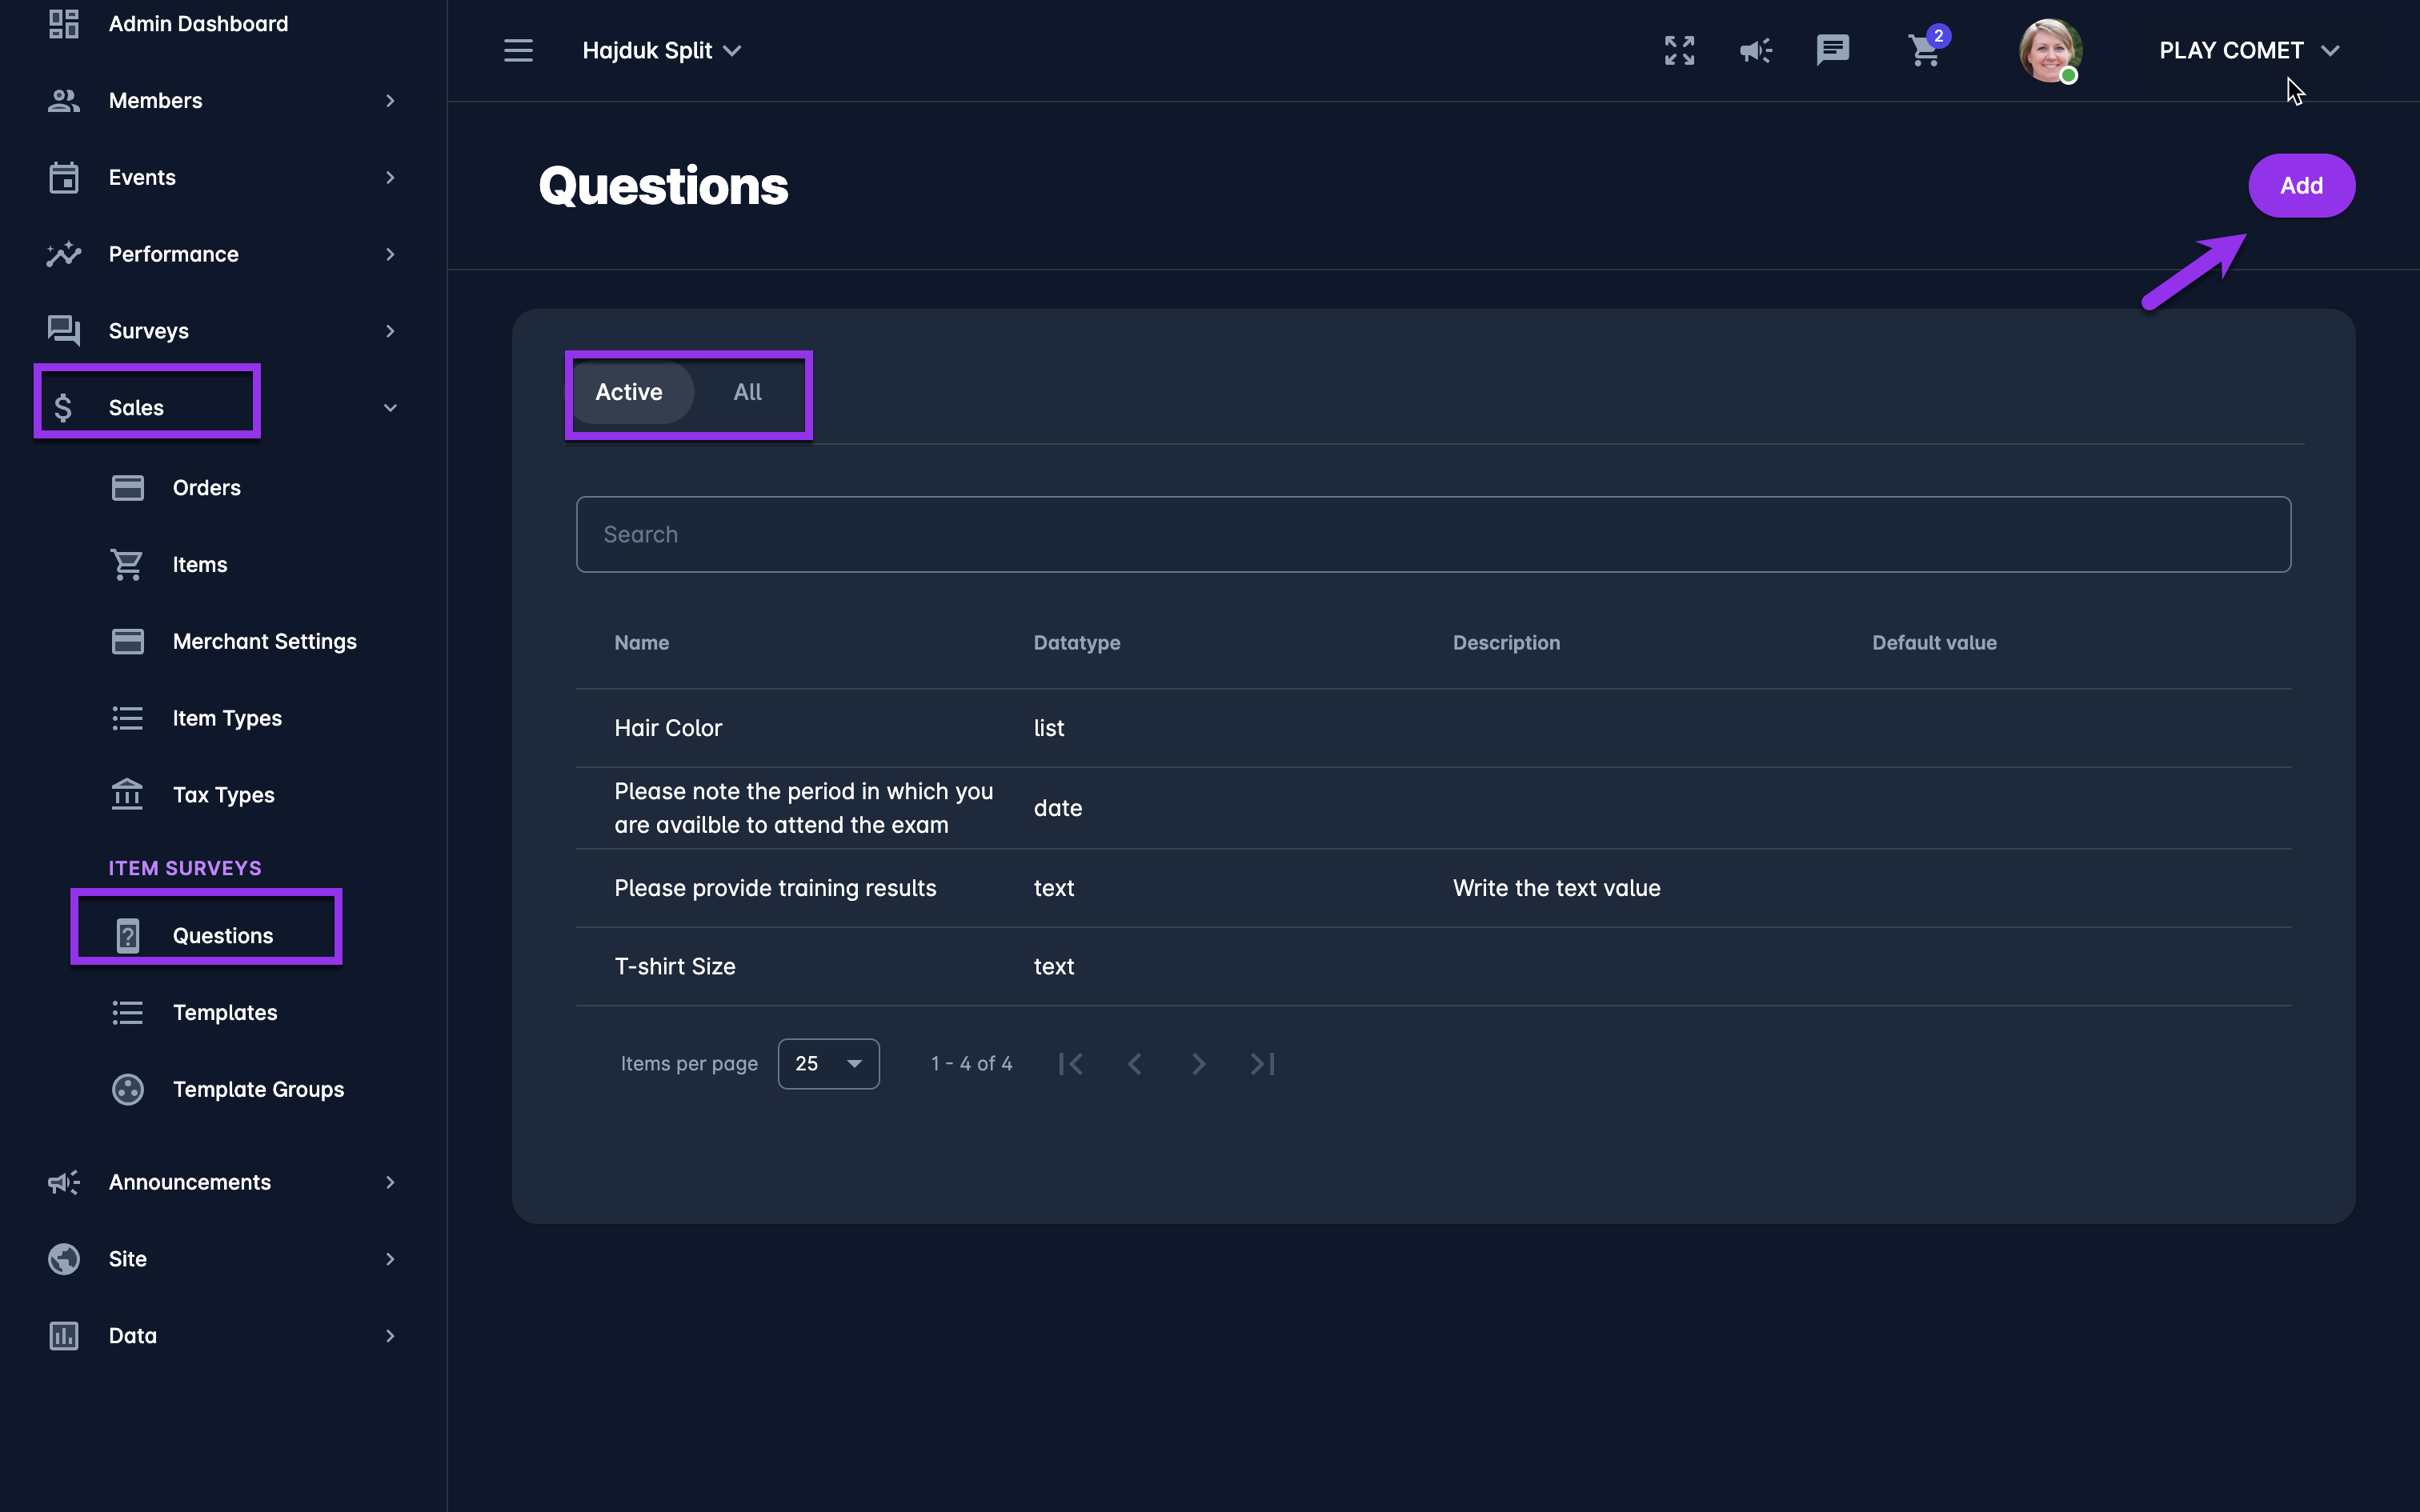The image size is (2420, 1512).
Task: Click the hamburger menu icon
Action: pos(518,50)
